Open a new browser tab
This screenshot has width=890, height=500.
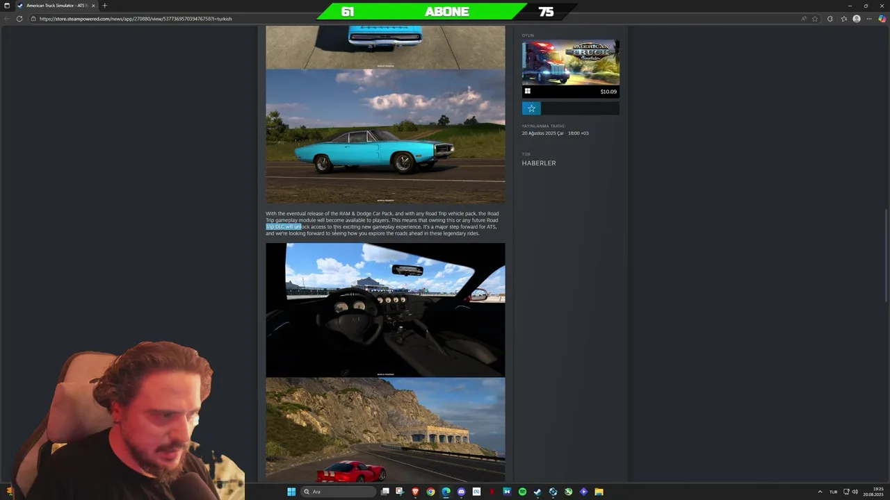click(x=104, y=6)
